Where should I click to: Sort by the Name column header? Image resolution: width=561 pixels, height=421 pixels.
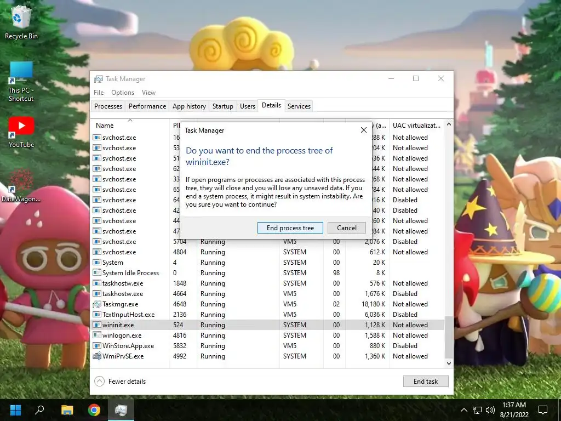pos(130,126)
